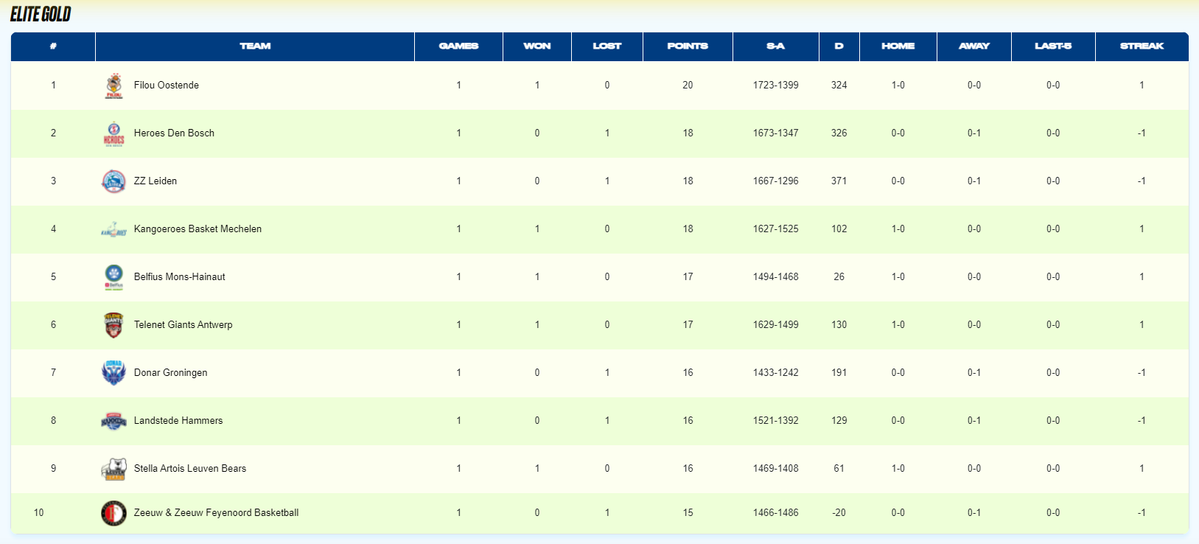
Task: Click Filou Oostende's points value 20
Action: [688, 86]
